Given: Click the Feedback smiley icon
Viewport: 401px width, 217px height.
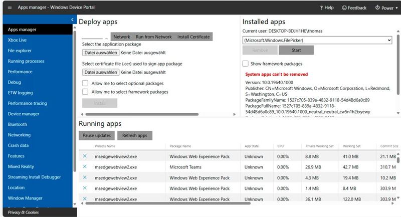Looking at the screenshot, I should [344, 8].
